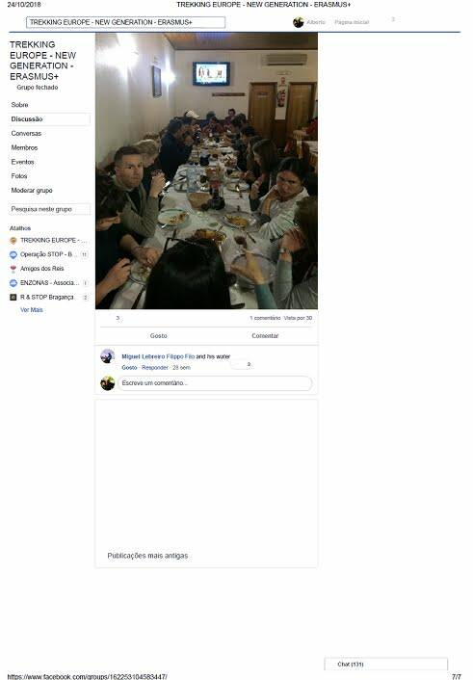Click the Escreve um comentário field
The width and height of the screenshot is (473, 680).
click(x=215, y=383)
